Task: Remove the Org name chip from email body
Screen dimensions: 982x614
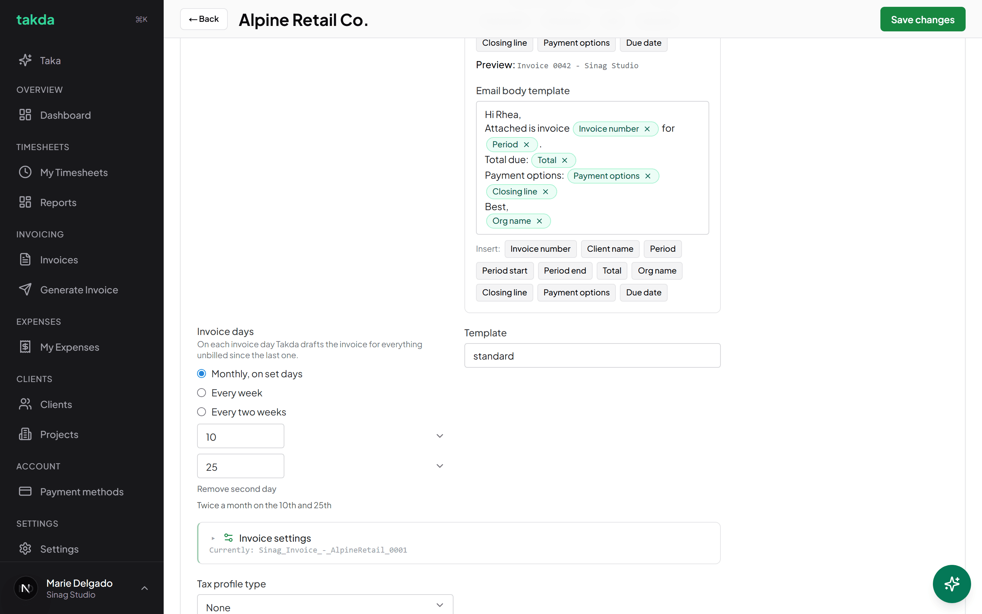Action: pos(539,221)
